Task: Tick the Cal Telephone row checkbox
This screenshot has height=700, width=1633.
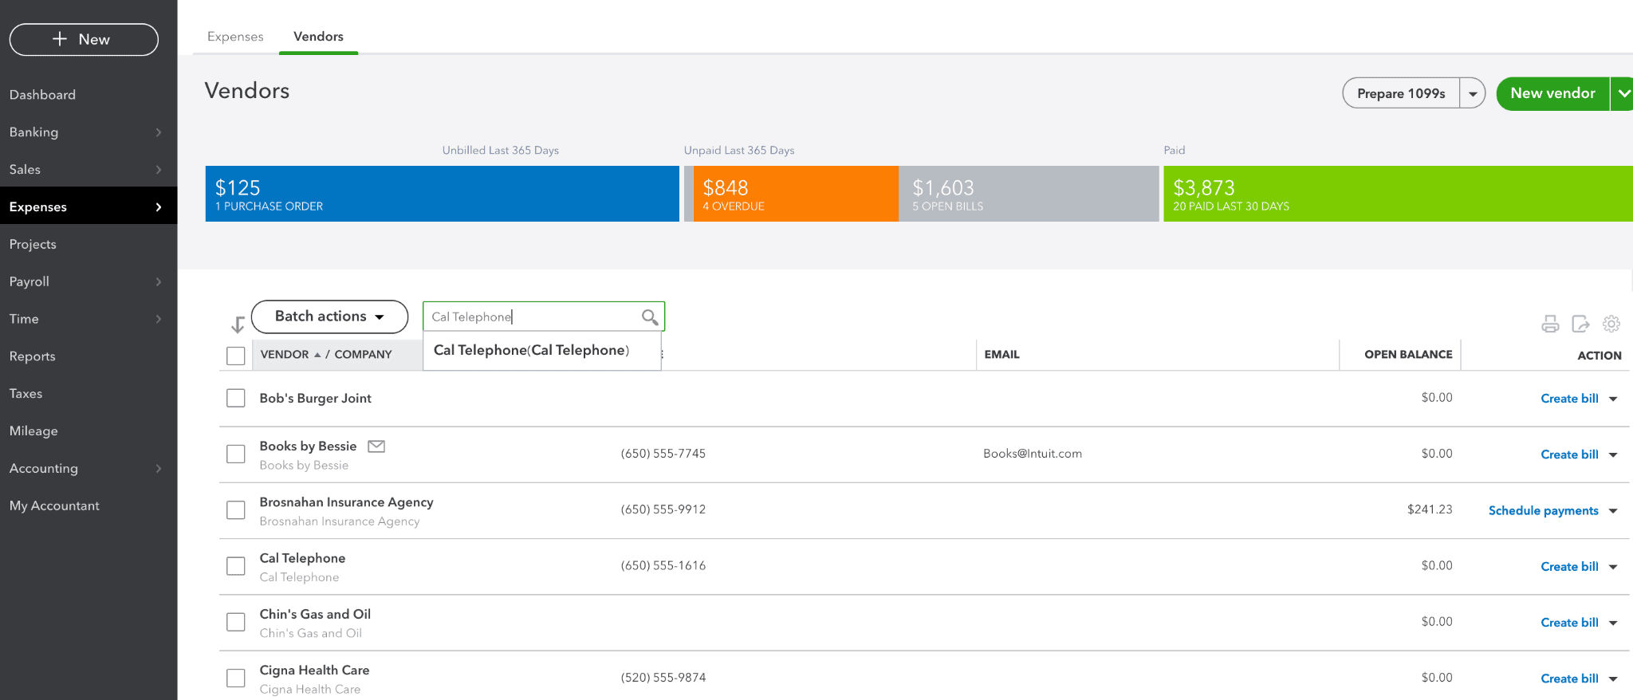Action: coord(236,566)
